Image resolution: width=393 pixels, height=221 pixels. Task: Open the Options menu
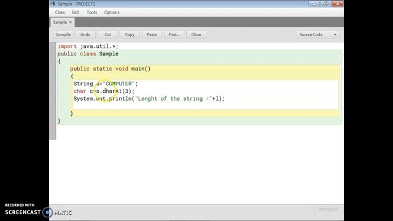(x=112, y=12)
